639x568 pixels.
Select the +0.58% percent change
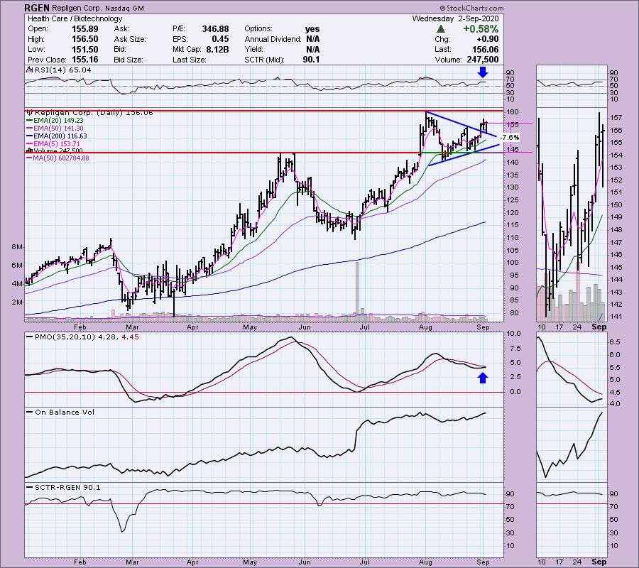click(481, 29)
